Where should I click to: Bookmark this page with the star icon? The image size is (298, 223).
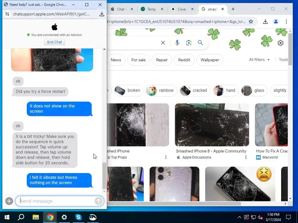[x=251, y=21]
